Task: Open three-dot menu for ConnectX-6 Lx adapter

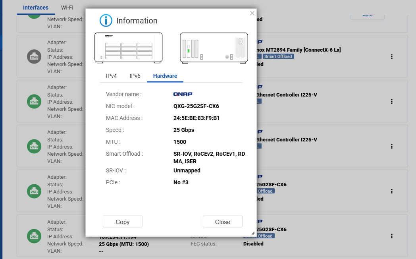Action: click(391, 57)
